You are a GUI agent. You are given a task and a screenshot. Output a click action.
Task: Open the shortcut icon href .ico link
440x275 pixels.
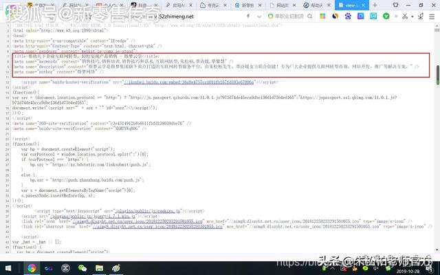[157, 226]
